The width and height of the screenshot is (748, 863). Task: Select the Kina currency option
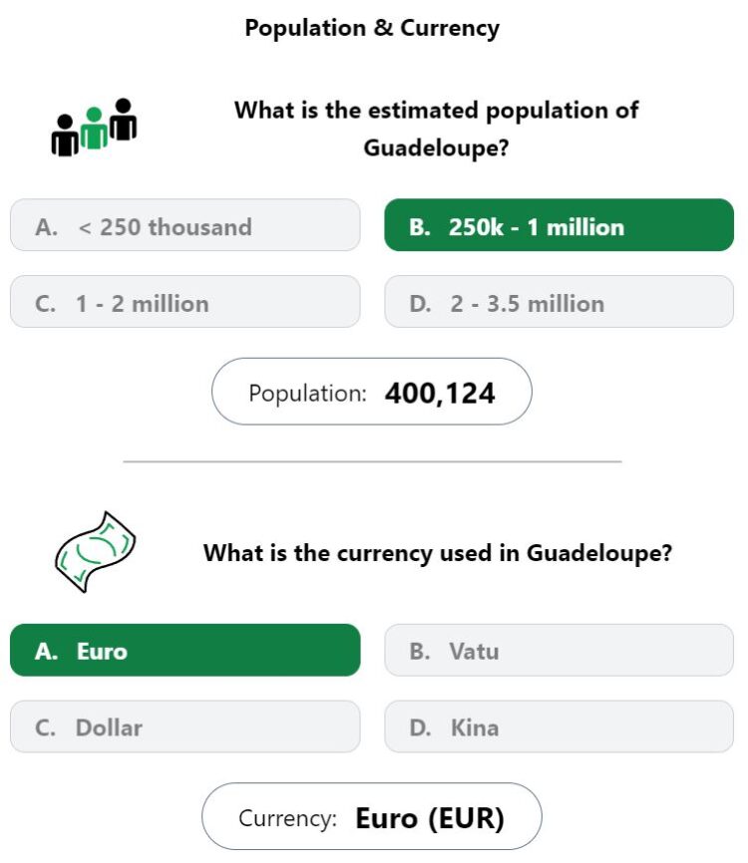(560, 726)
